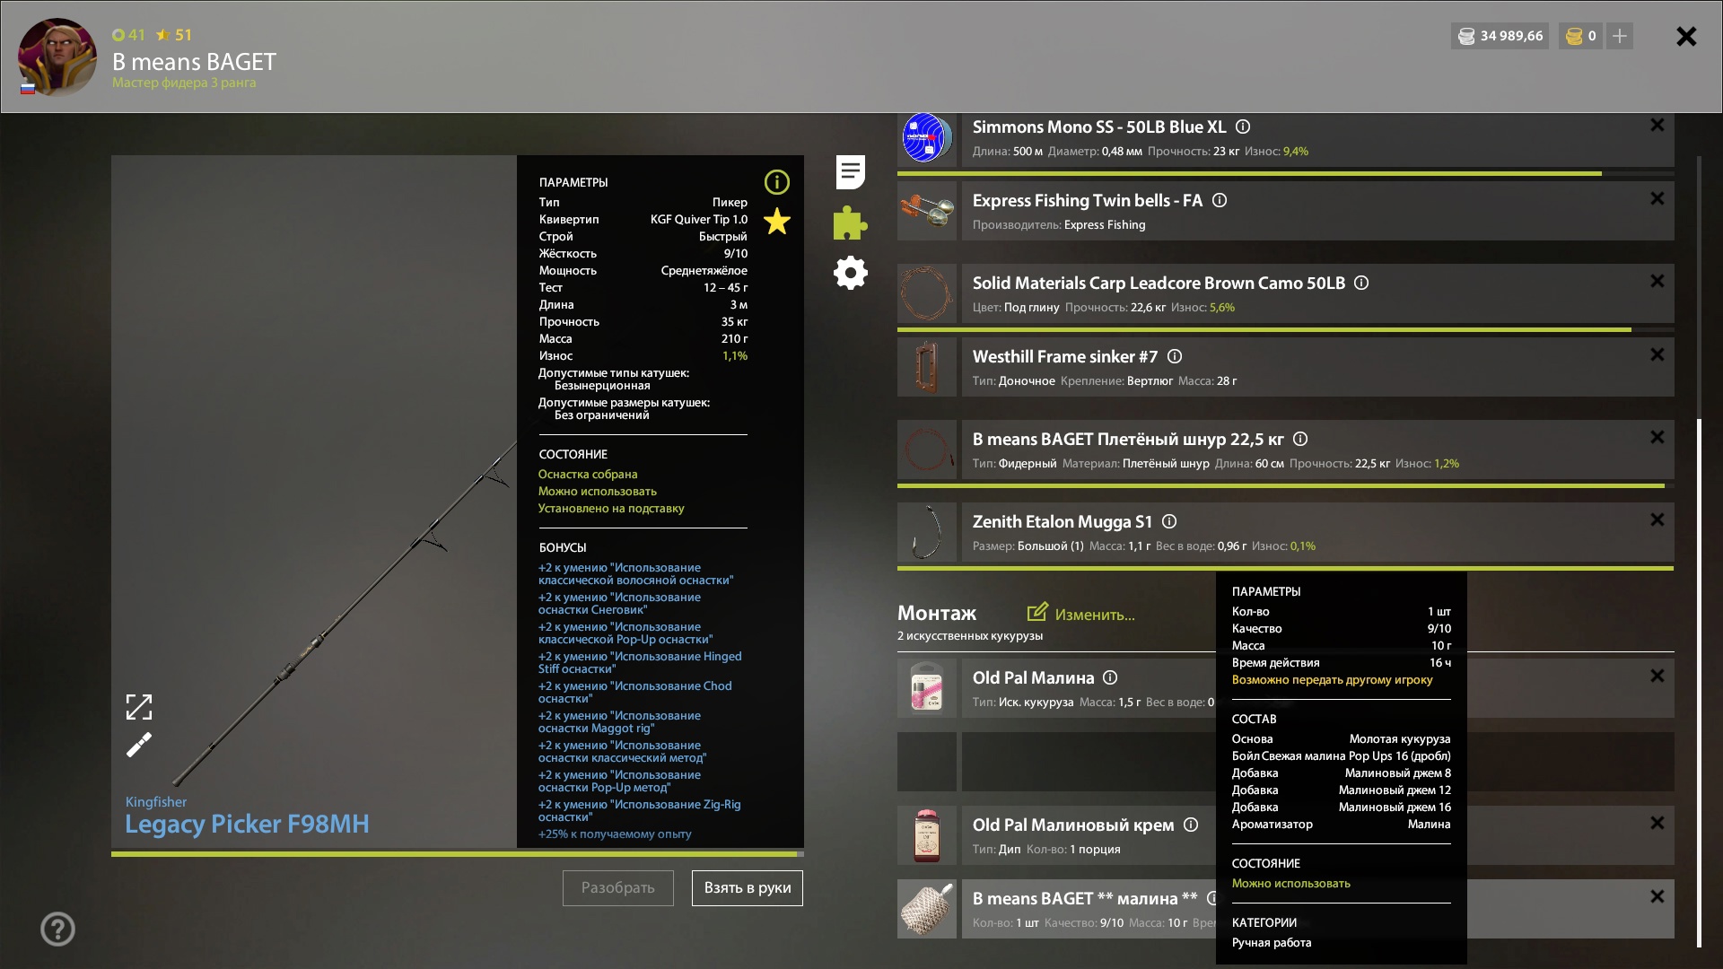Show info for Old Pal Малина
Viewport: 1723px width, 969px height.
(x=1110, y=677)
